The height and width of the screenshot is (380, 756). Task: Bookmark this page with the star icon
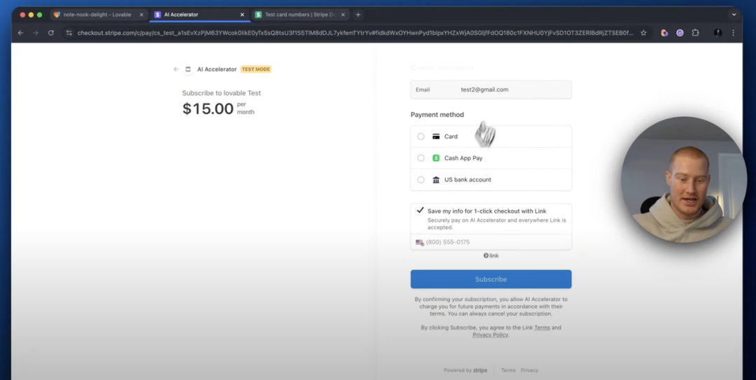click(x=643, y=33)
